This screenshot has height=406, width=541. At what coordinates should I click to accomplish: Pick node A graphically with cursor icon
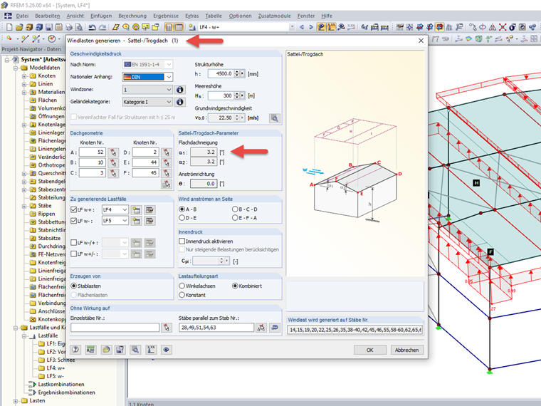tap(113, 152)
